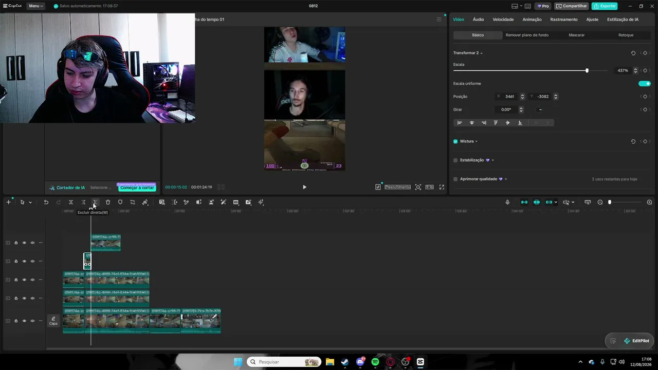Screen dimensions: 658x370
Task: Expand Estabilização options arrow
Action: (493, 160)
